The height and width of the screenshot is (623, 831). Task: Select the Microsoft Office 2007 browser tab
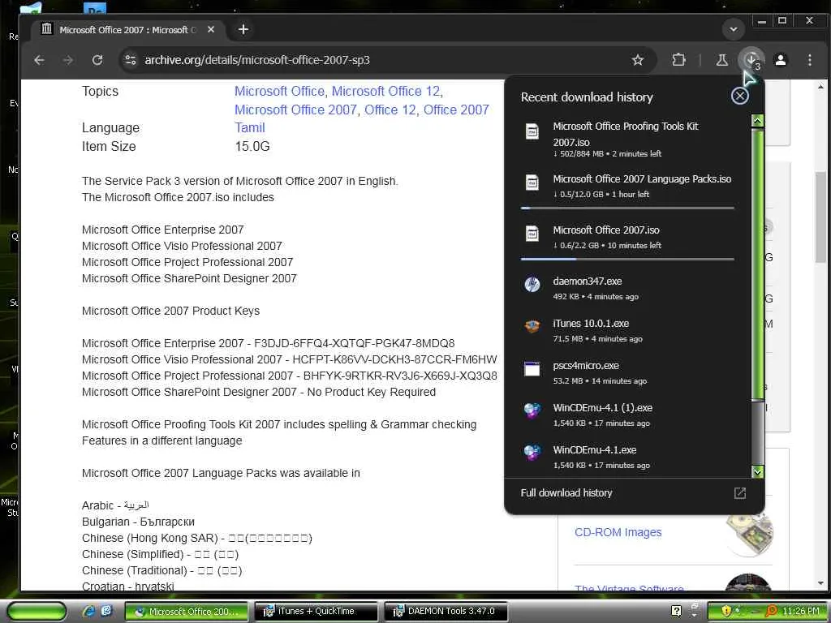point(127,30)
